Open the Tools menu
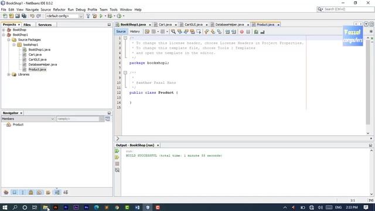 point(114,9)
